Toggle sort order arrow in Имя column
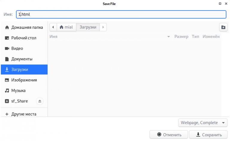This screenshot has width=230, height=141. (x=169, y=37)
